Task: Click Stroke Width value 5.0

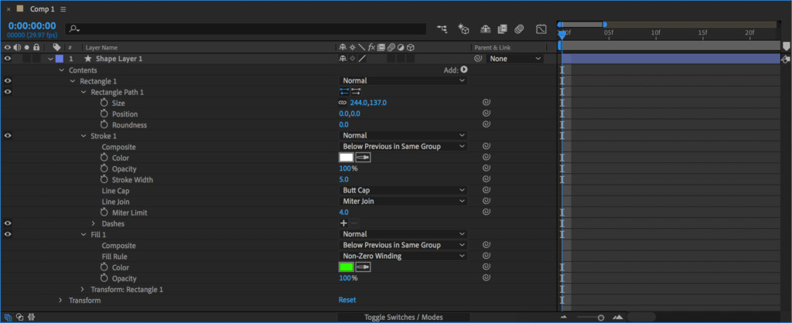Action: [343, 179]
